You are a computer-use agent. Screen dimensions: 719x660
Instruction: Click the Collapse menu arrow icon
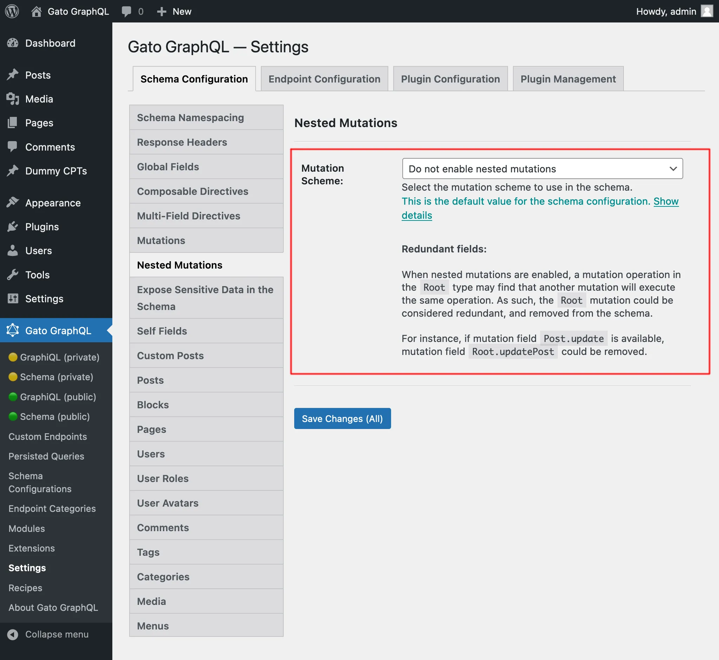pos(13,634)
